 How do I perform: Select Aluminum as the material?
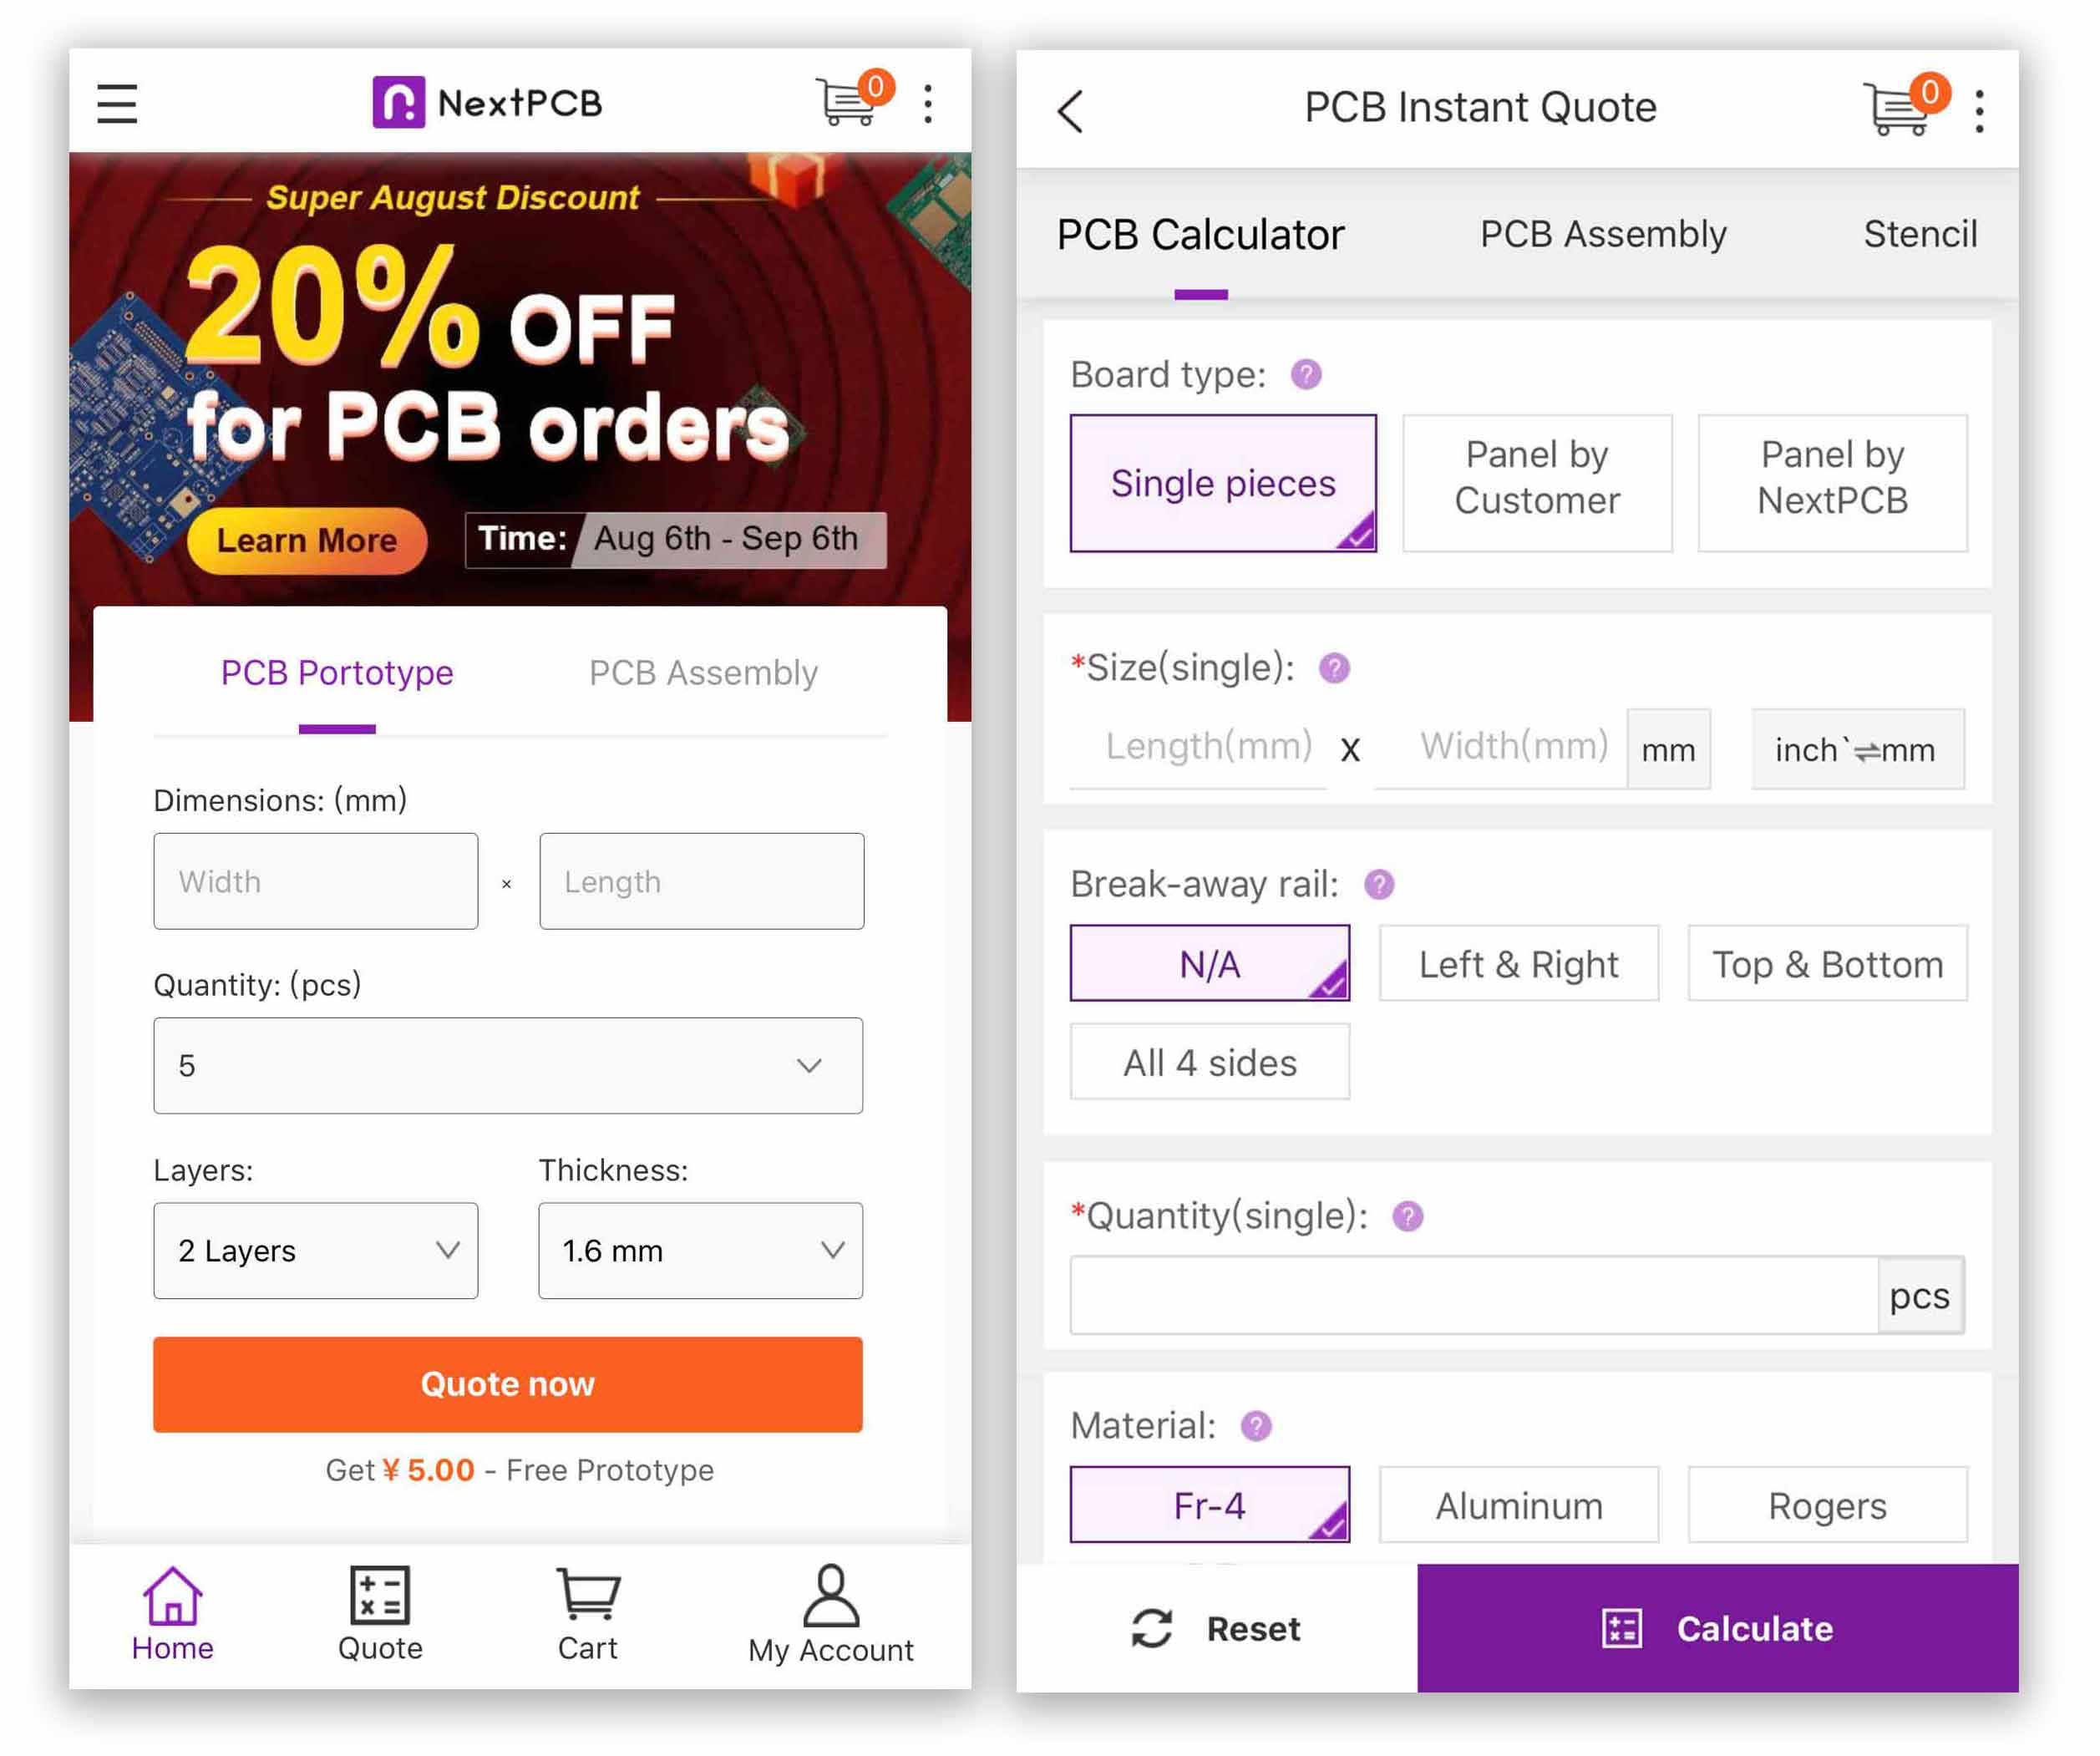coord(1518,1504)
